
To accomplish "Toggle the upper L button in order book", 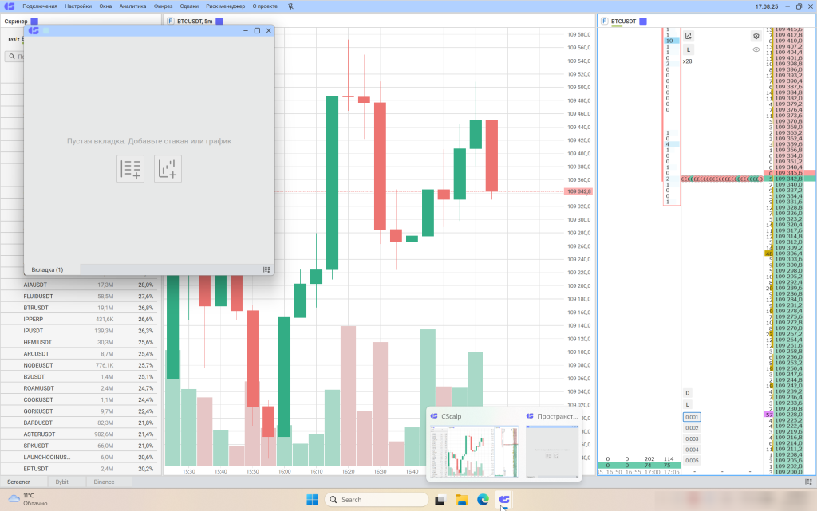I will click(688, 49).
